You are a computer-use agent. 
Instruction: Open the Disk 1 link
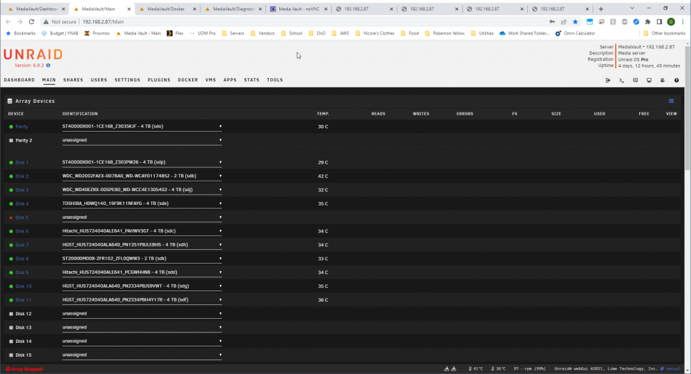(21, 162)
